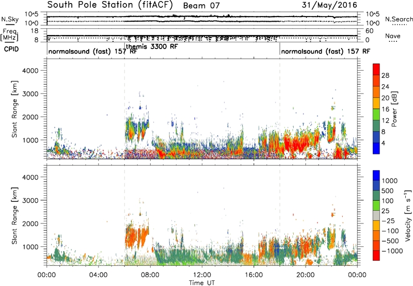Click the 2000 tick in the velocity panel
This screenshot has height=286, width=413.
30,224
